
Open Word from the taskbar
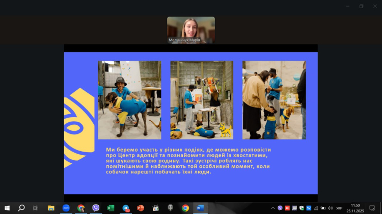(x=200, y=208)
